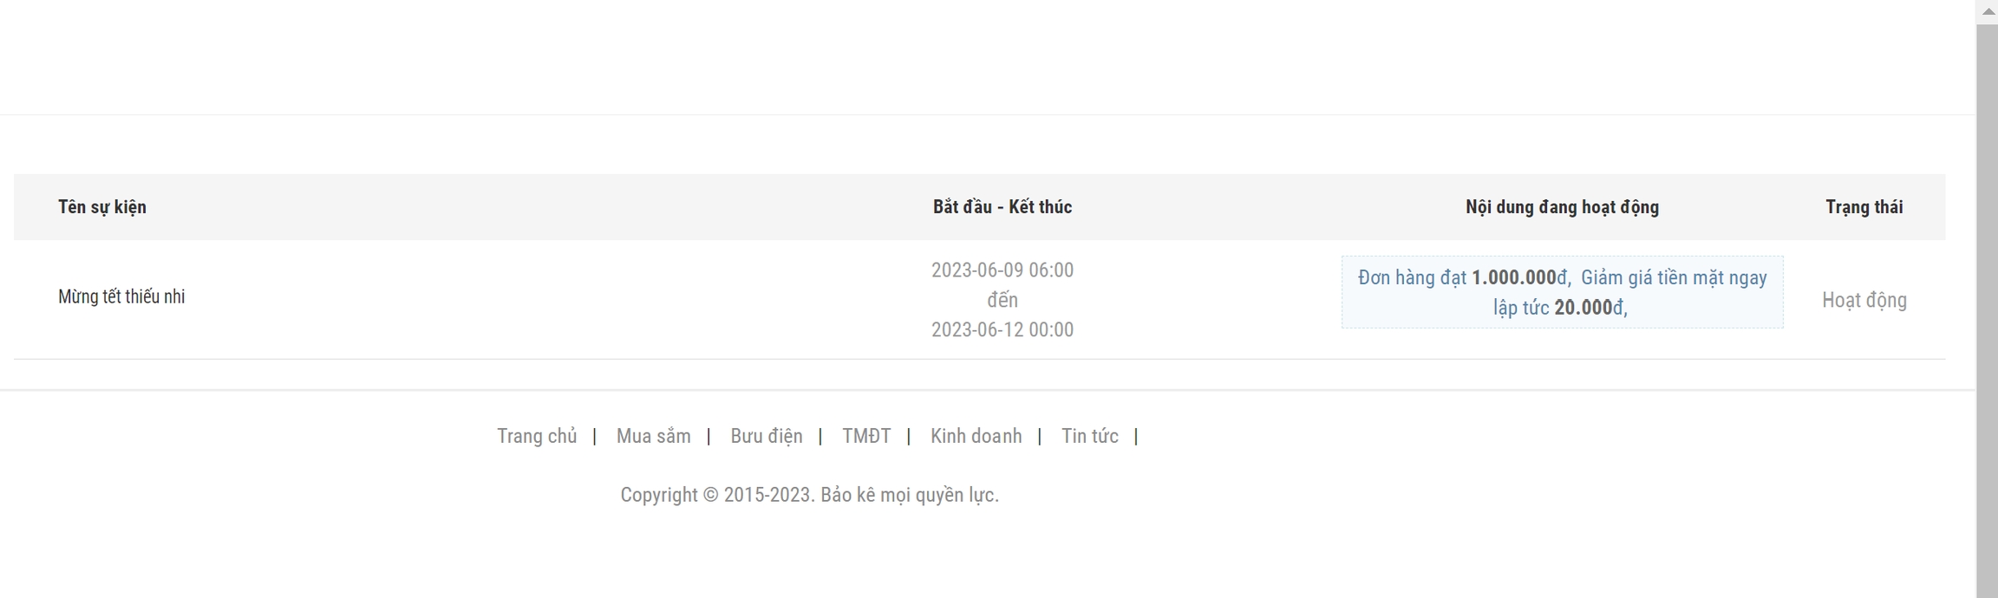Click the 20.000đ discount amount
This screenshot has width=1998, height=598.
tap(1588, 308)
